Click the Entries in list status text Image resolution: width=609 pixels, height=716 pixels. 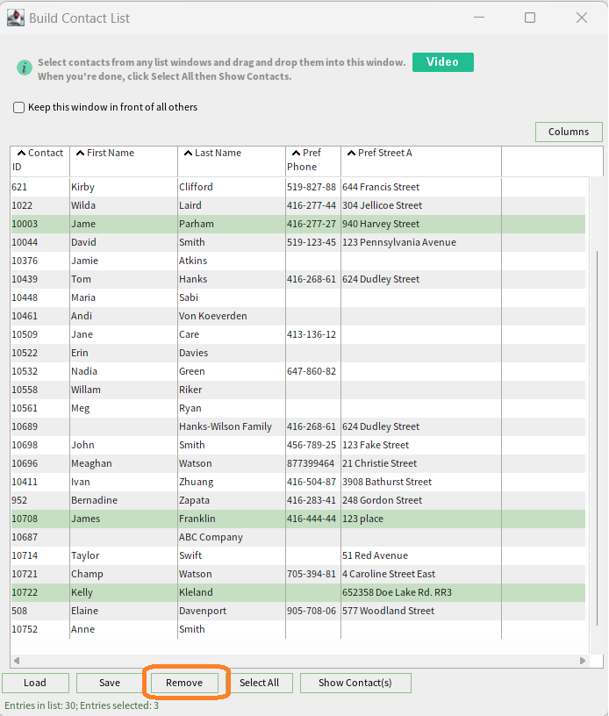point(82,705)
